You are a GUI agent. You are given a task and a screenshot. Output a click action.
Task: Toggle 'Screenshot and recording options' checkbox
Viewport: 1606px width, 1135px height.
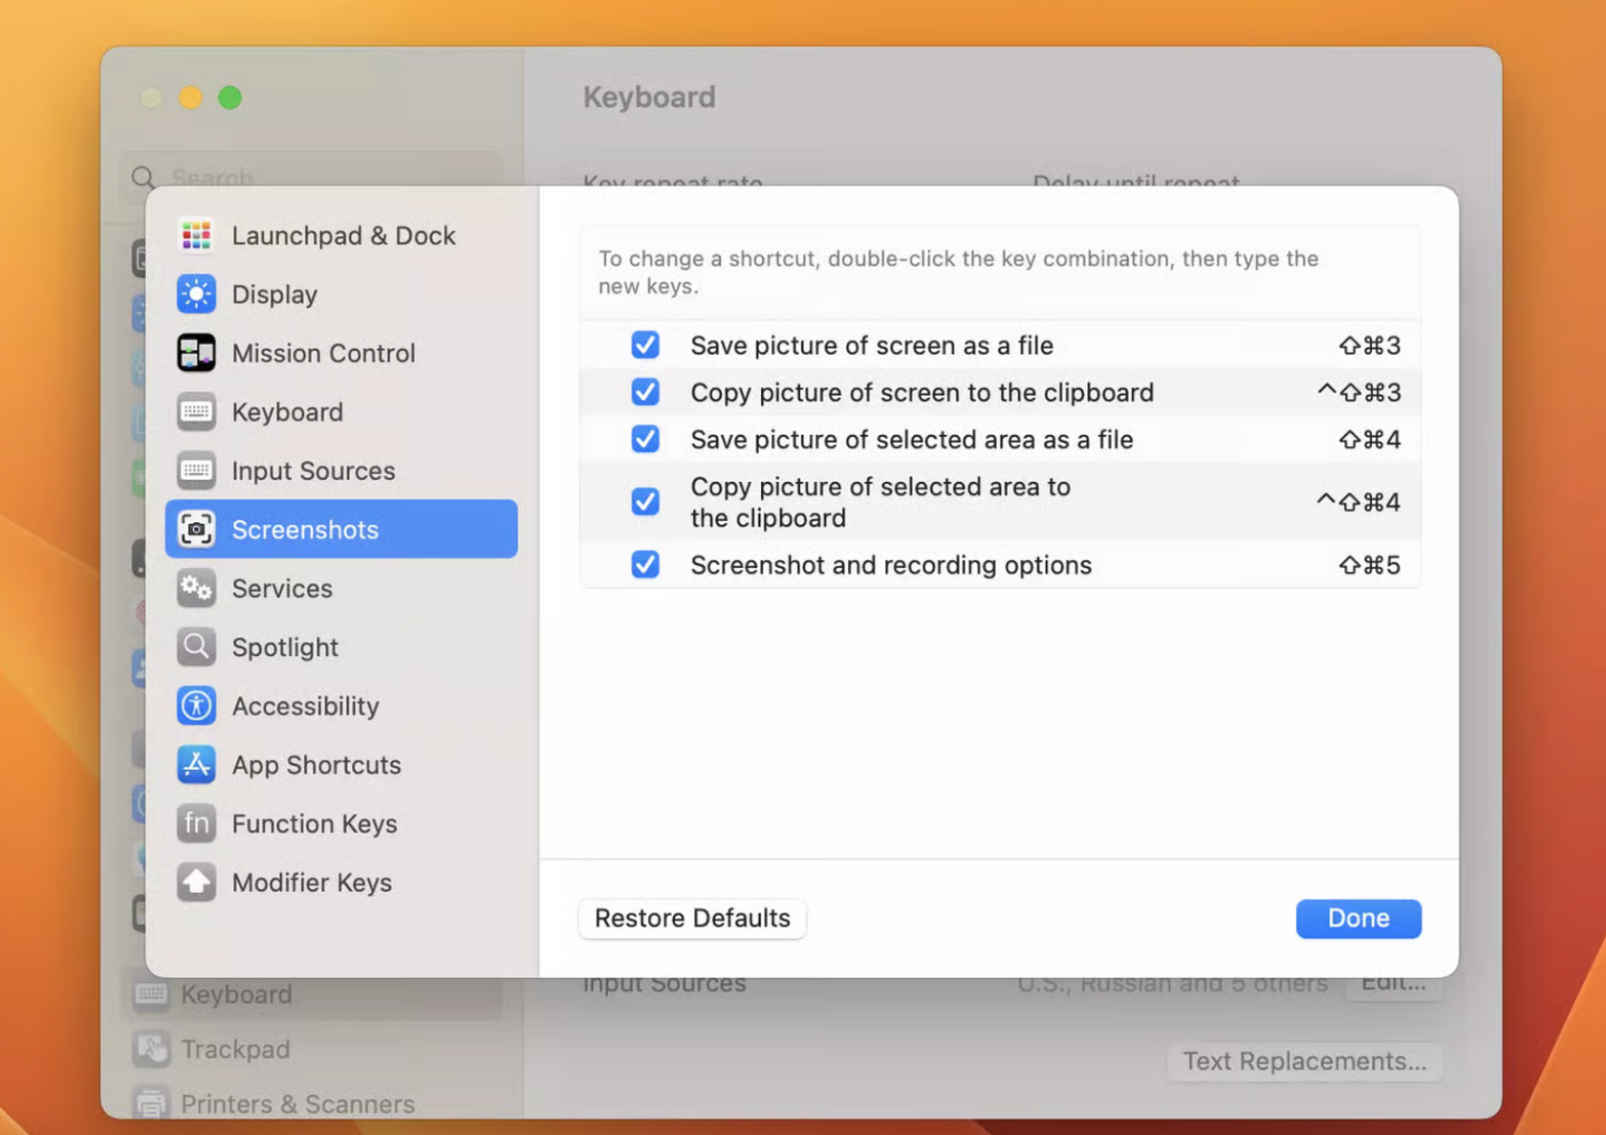point(646,564)
